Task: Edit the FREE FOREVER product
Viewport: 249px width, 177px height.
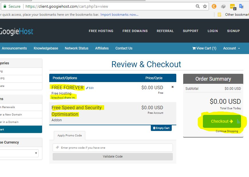Action: pyautogui.click(x=90, y=88)
